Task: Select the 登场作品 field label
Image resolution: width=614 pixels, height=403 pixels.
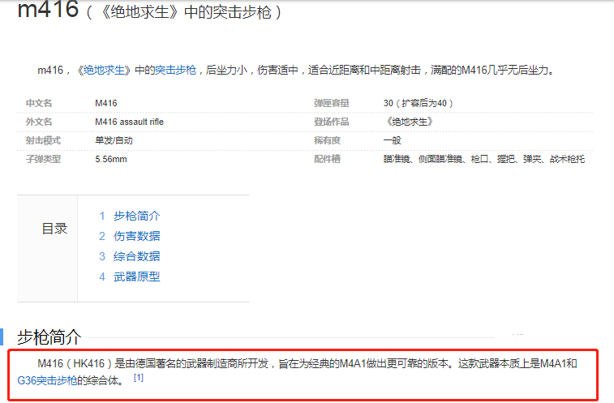Action: [x=331, y=122]
